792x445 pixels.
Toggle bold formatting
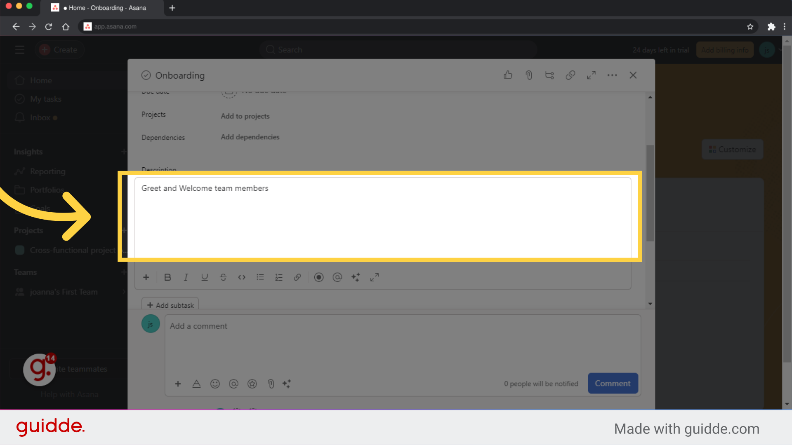pos(167,277)
